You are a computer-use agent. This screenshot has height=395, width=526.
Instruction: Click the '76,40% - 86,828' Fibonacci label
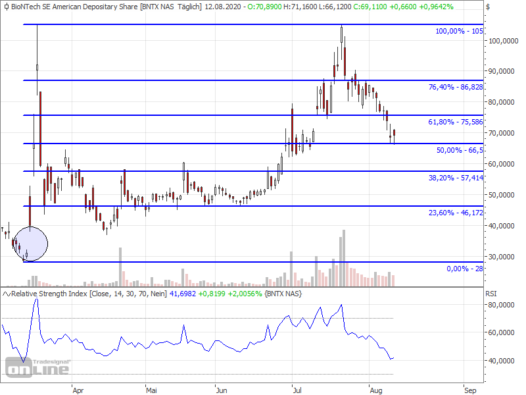tap(456, 87)
